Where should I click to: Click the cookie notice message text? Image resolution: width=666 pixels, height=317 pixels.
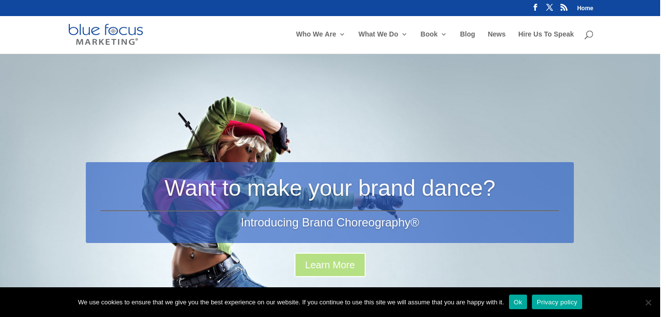coord(291,302)
